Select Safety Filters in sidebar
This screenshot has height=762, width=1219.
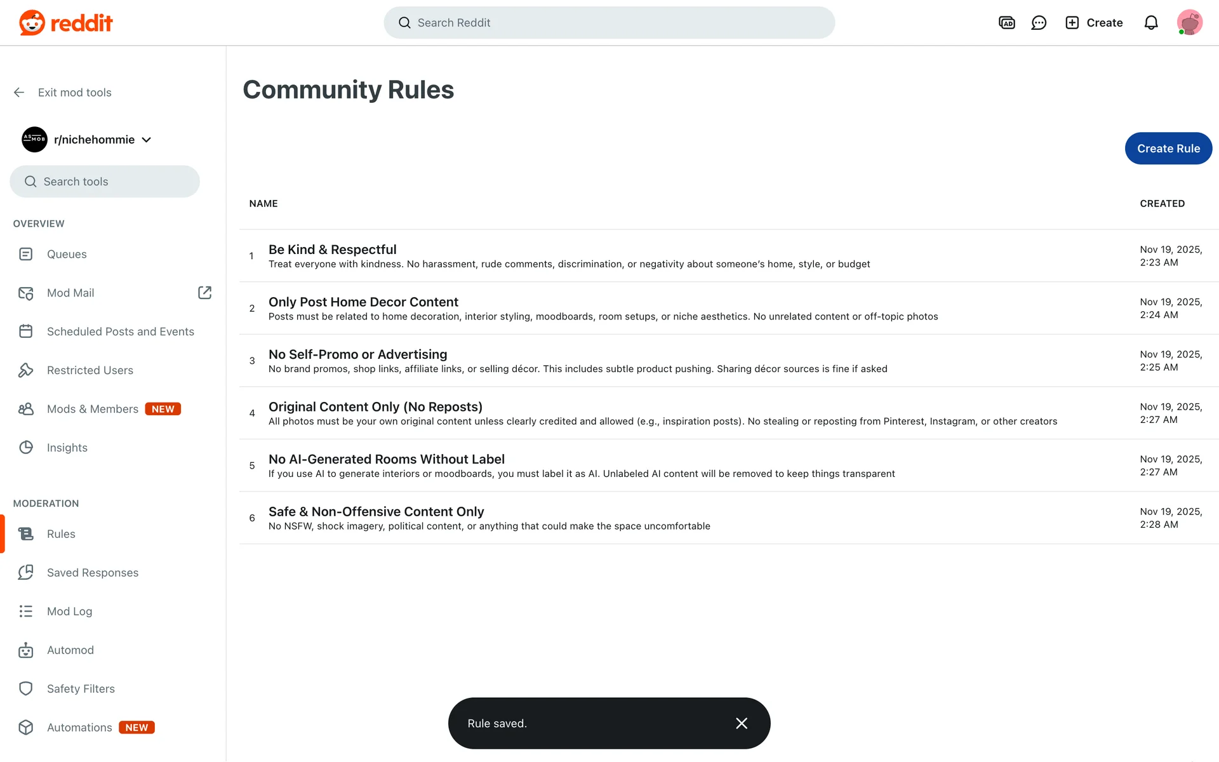(x=81, y=689)
